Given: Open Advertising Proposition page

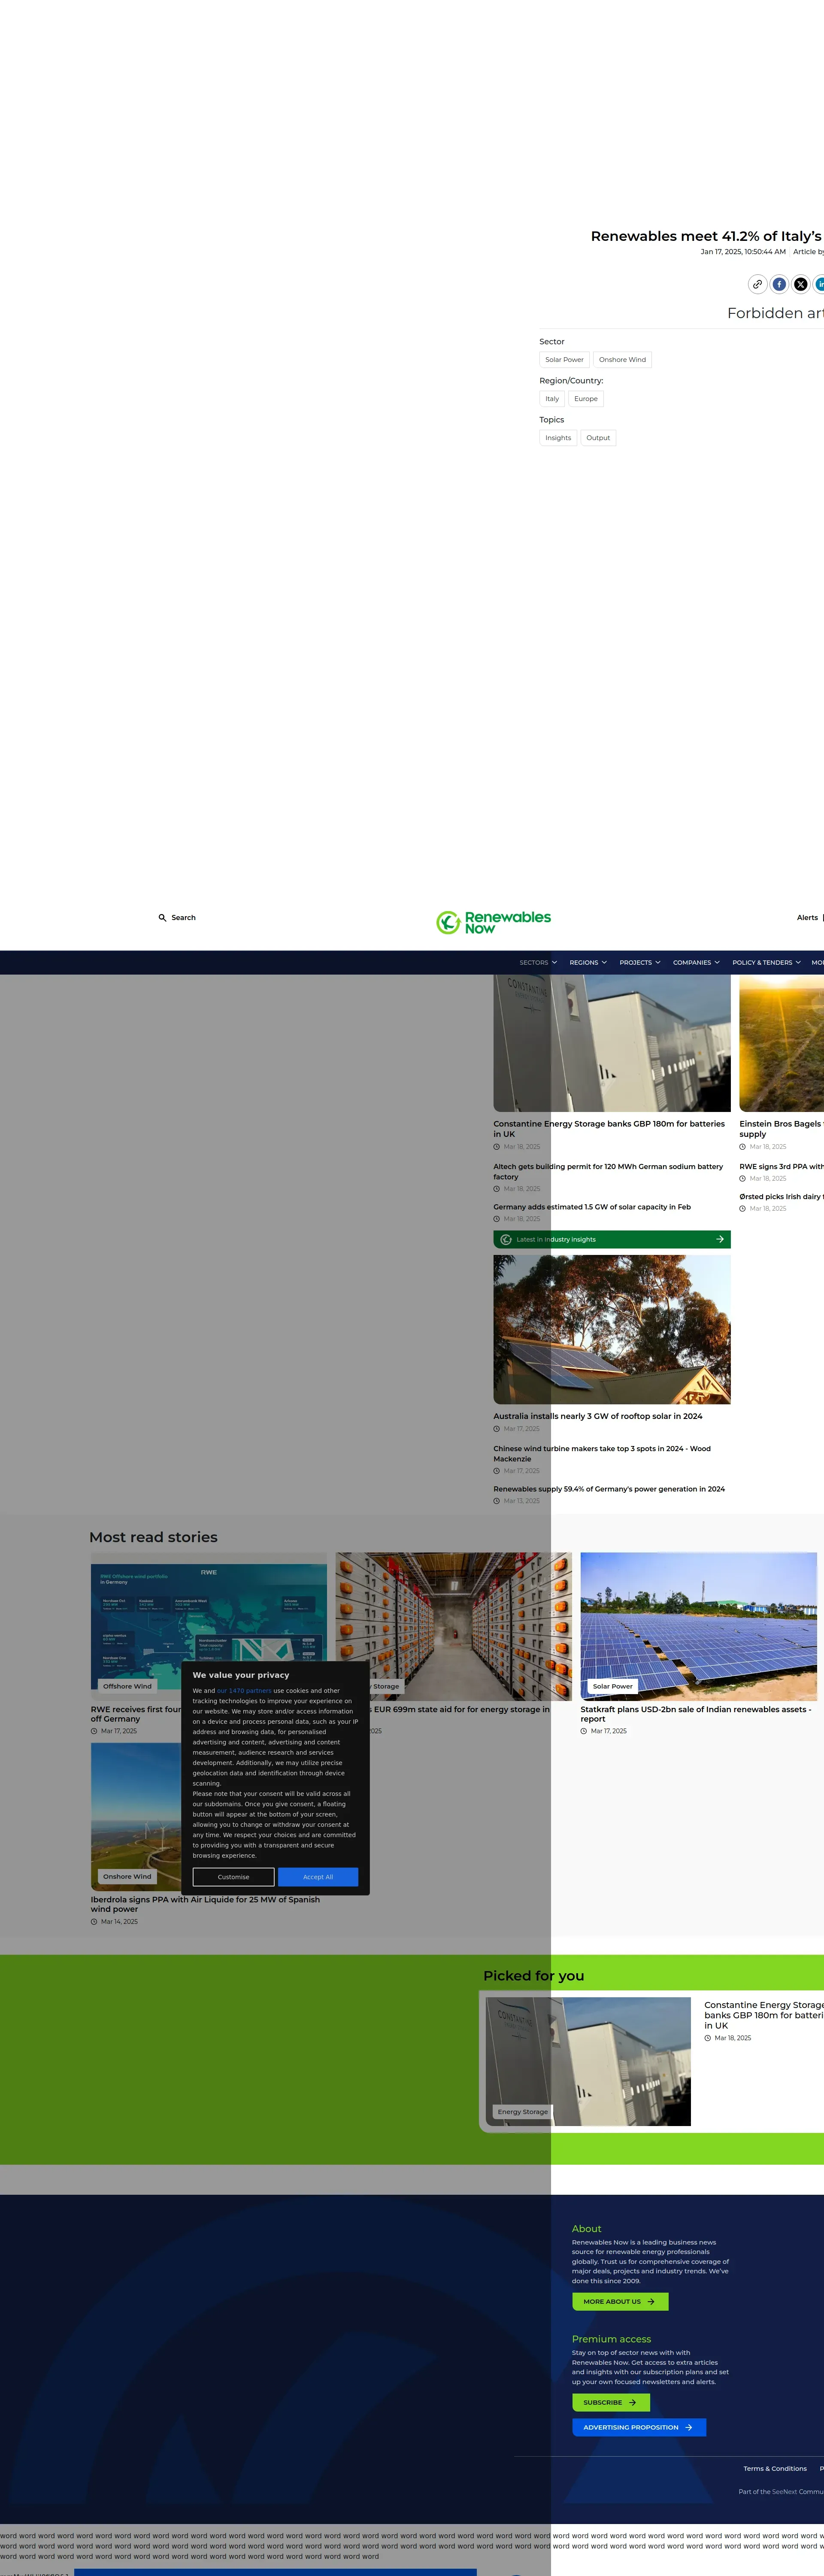Looking at the screenshot, I should [639, 2427].
